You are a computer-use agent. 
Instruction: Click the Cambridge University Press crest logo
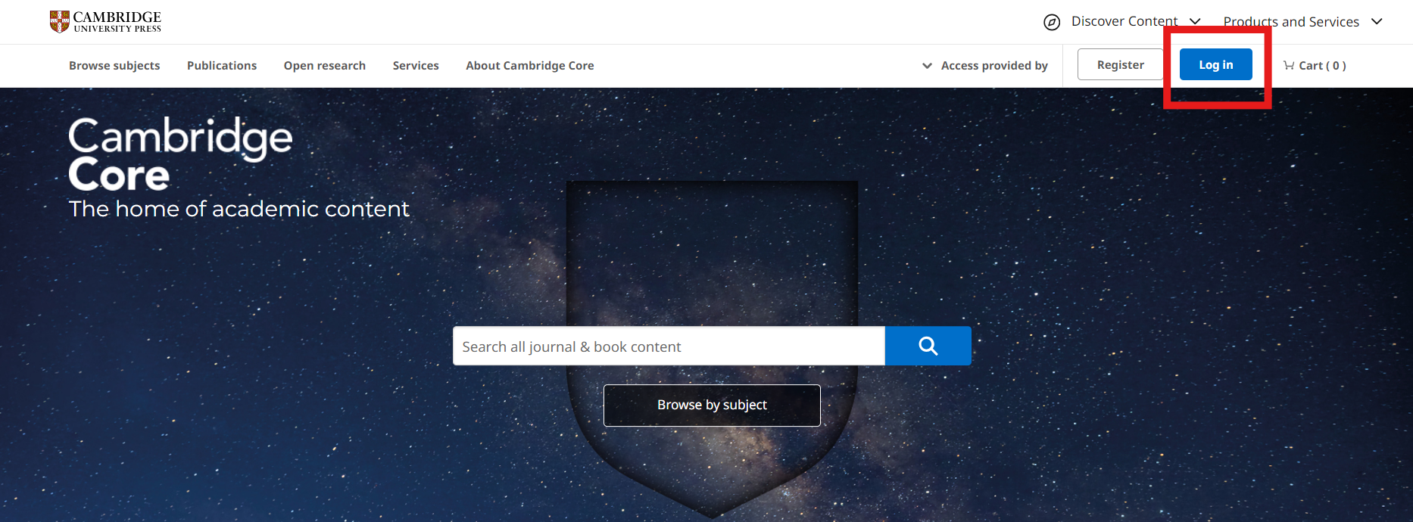click(x=60, y=22)
